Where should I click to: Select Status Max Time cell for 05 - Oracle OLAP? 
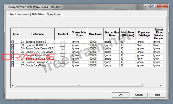coord(111,52)
